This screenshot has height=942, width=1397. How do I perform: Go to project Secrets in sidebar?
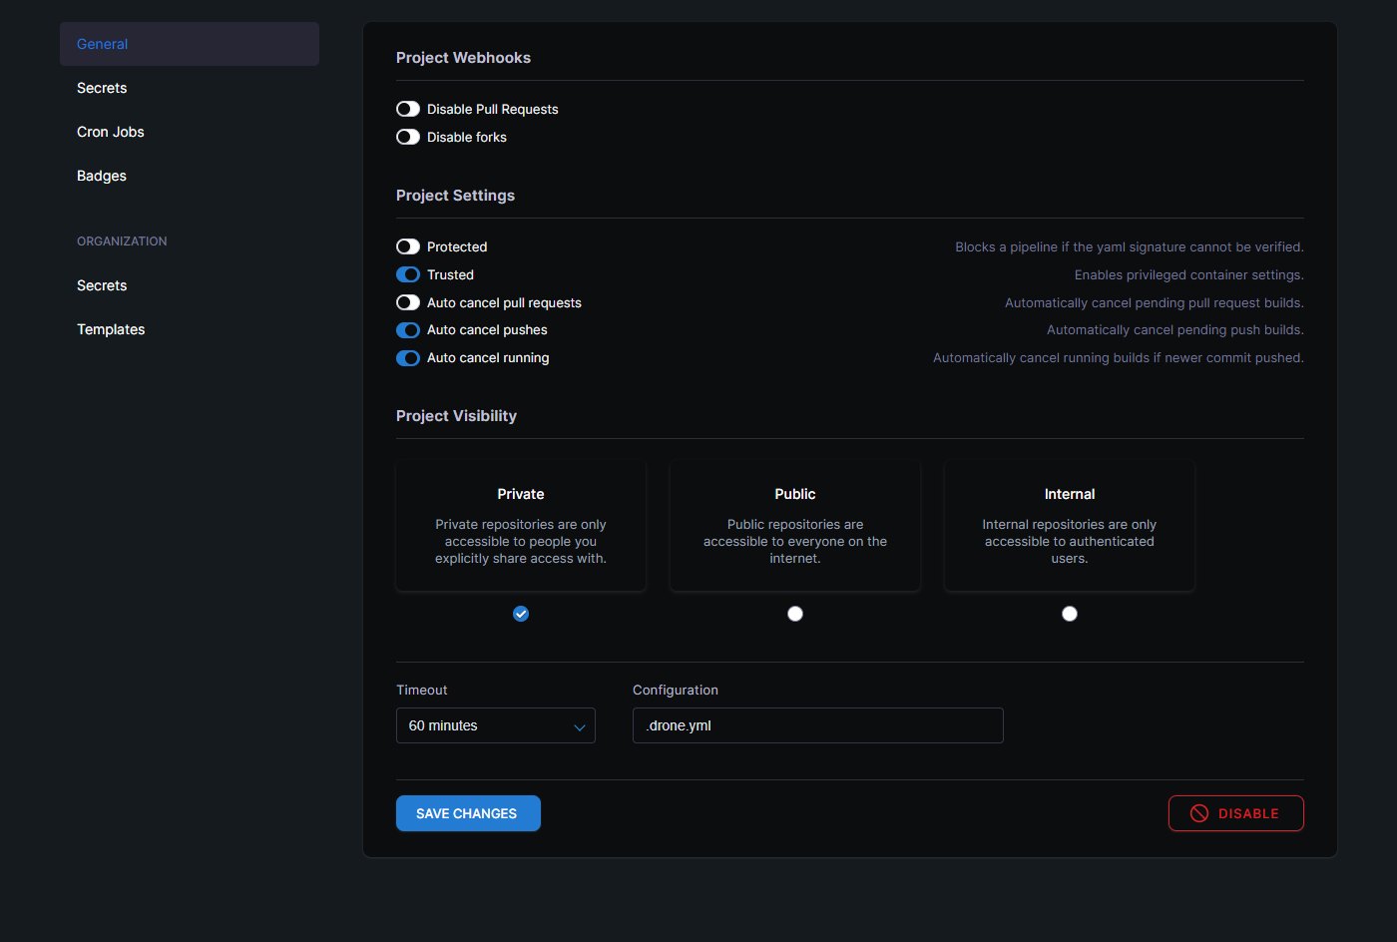pos(102,88)
